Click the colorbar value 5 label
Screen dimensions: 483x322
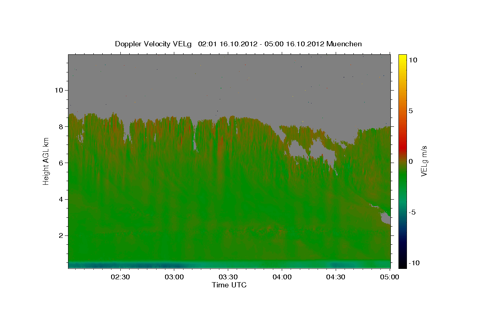pyautogui.click(x=411, y=111)
